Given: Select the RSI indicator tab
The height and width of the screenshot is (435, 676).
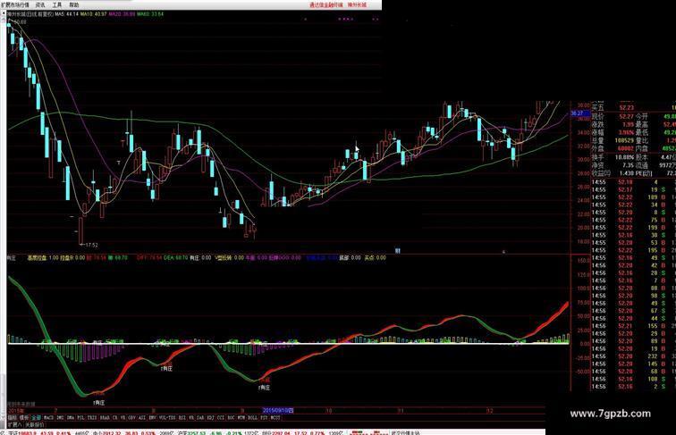Looking at the screenshot, I should [x=182, y=418].
